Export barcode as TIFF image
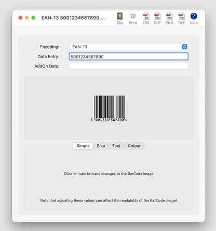216x231 pixels. [x=181, y=19]
